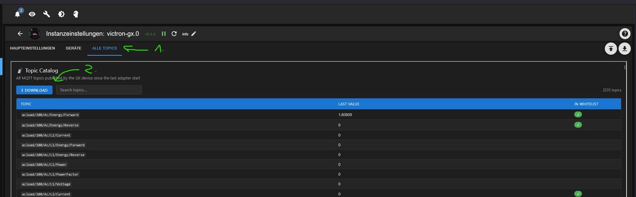
Task: Open the Haupteinstellungen tab
Action: 33,48
